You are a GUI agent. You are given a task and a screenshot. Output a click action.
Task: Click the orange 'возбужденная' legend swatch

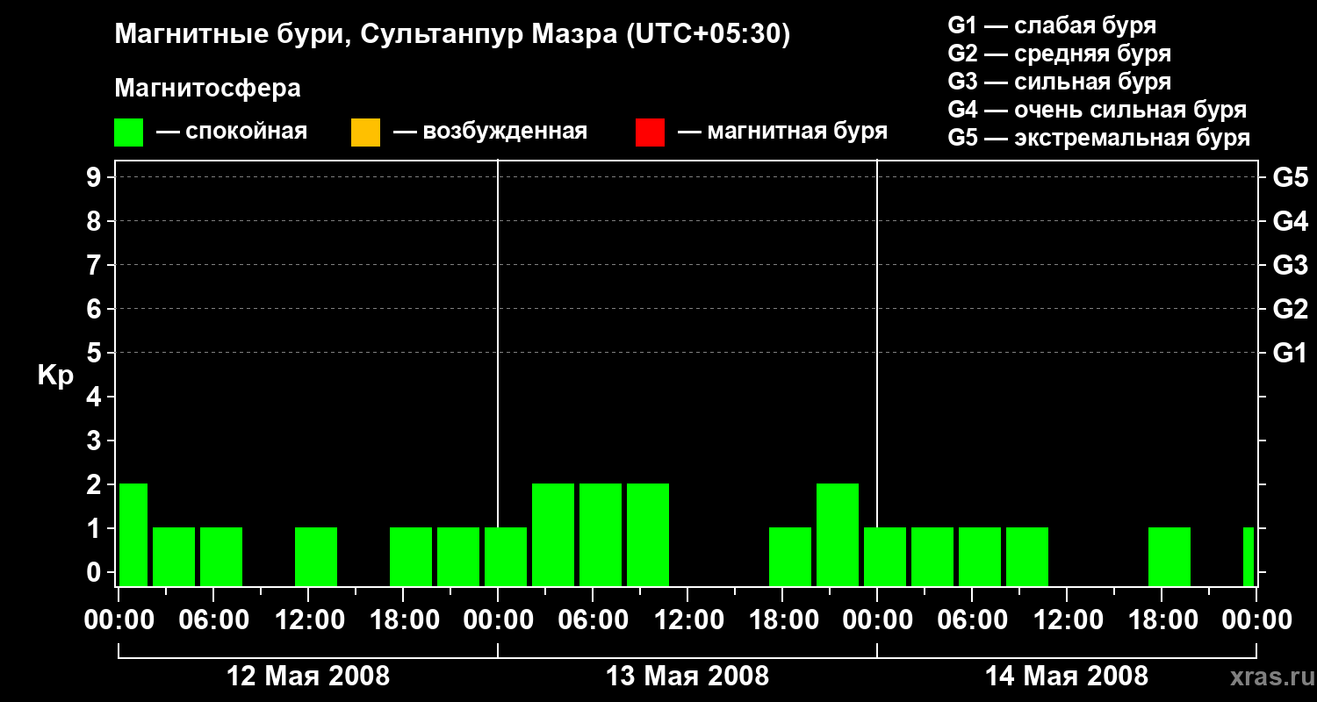tap(365, 133)
